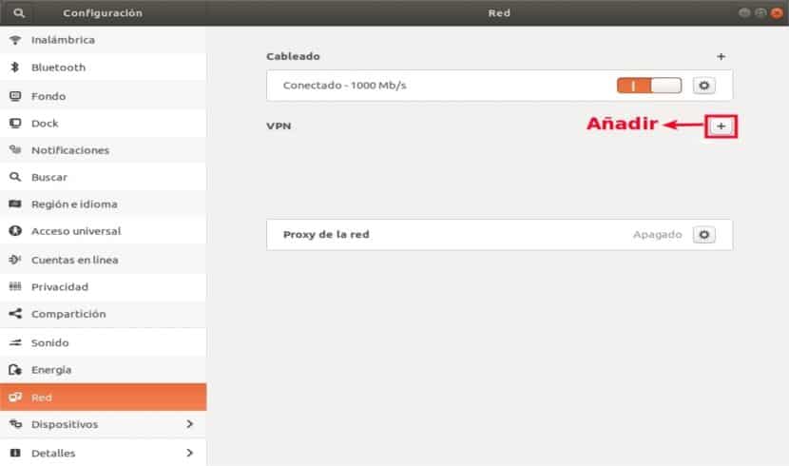Click the Apagado proxy status text
The image size is (789, 466).
(x=657, y=235)
